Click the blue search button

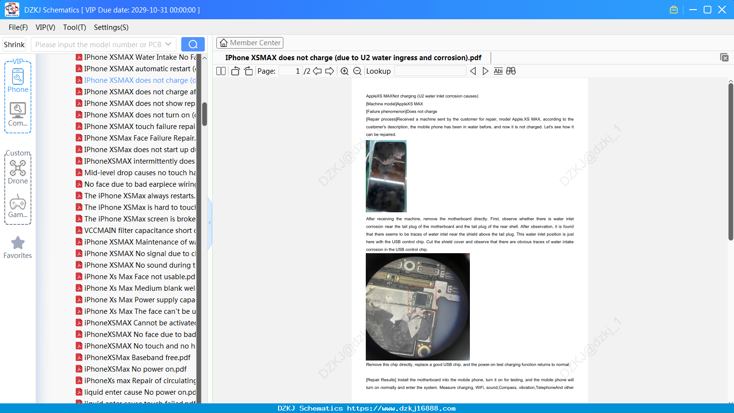click(x=193, y=44)
